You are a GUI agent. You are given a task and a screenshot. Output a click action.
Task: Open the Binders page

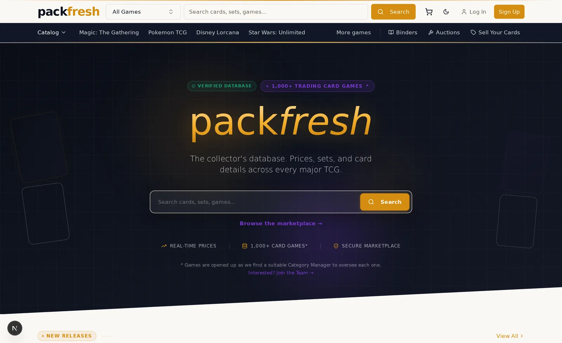click(x=403, y=33)
